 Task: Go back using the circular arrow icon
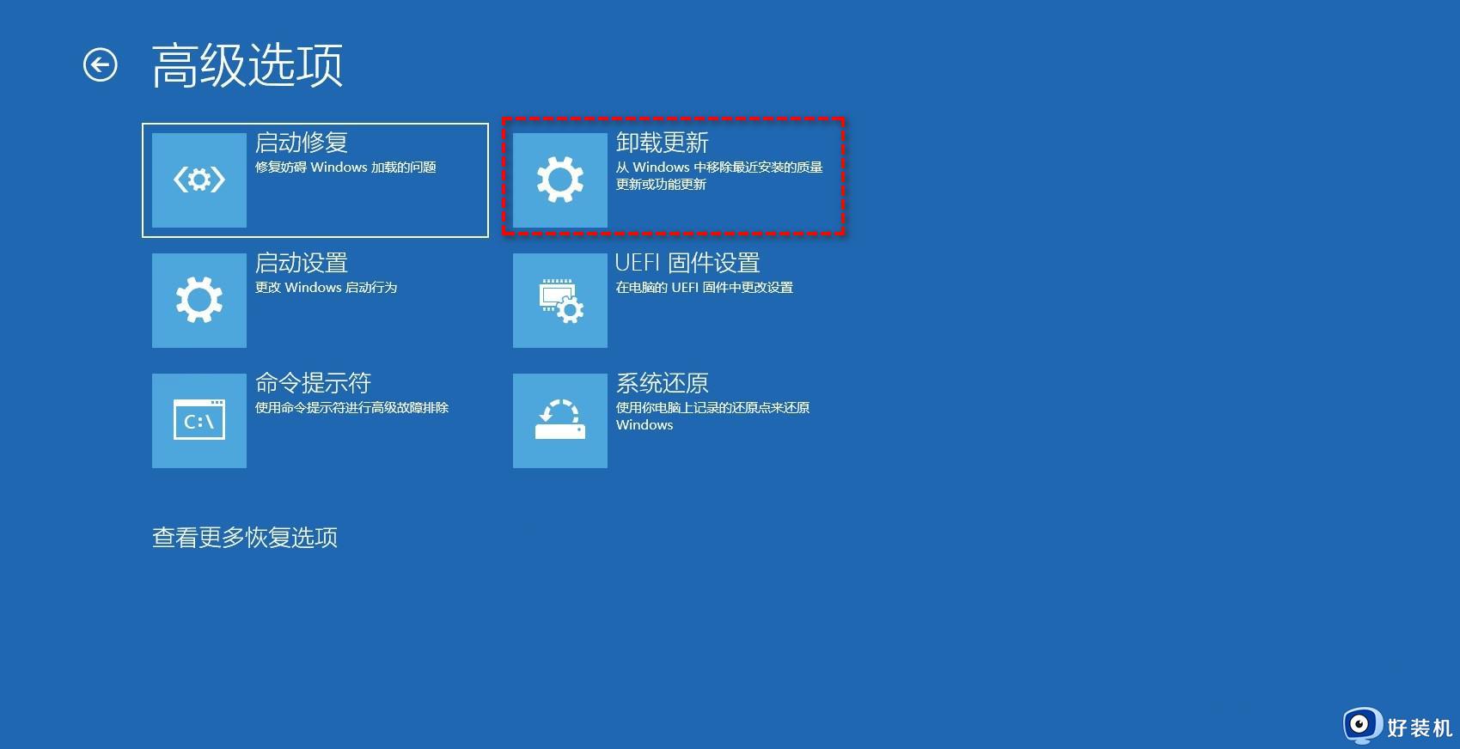click(x=100, y=64)
